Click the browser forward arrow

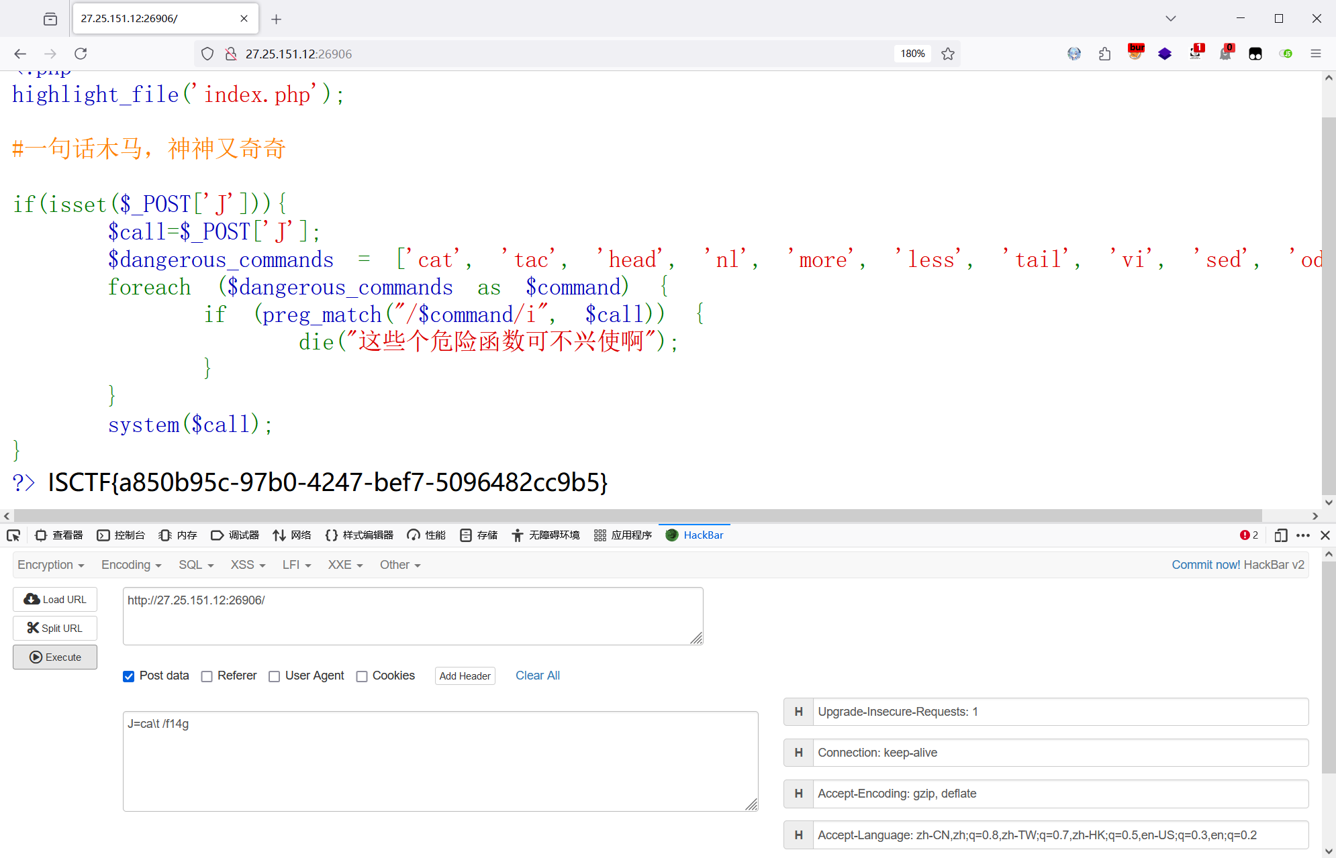coord(50,54)
